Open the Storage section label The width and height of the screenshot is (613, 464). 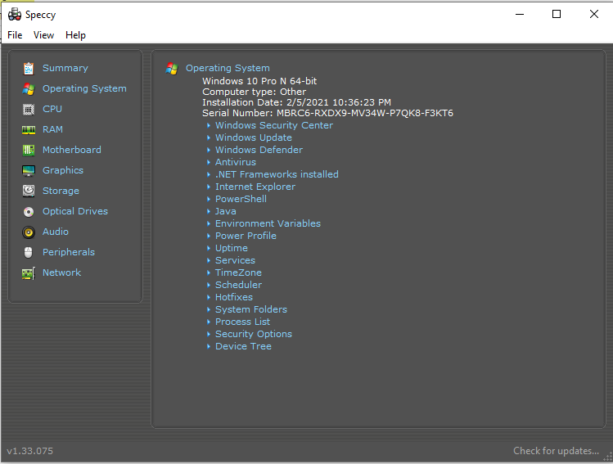[x=61, y=191]
